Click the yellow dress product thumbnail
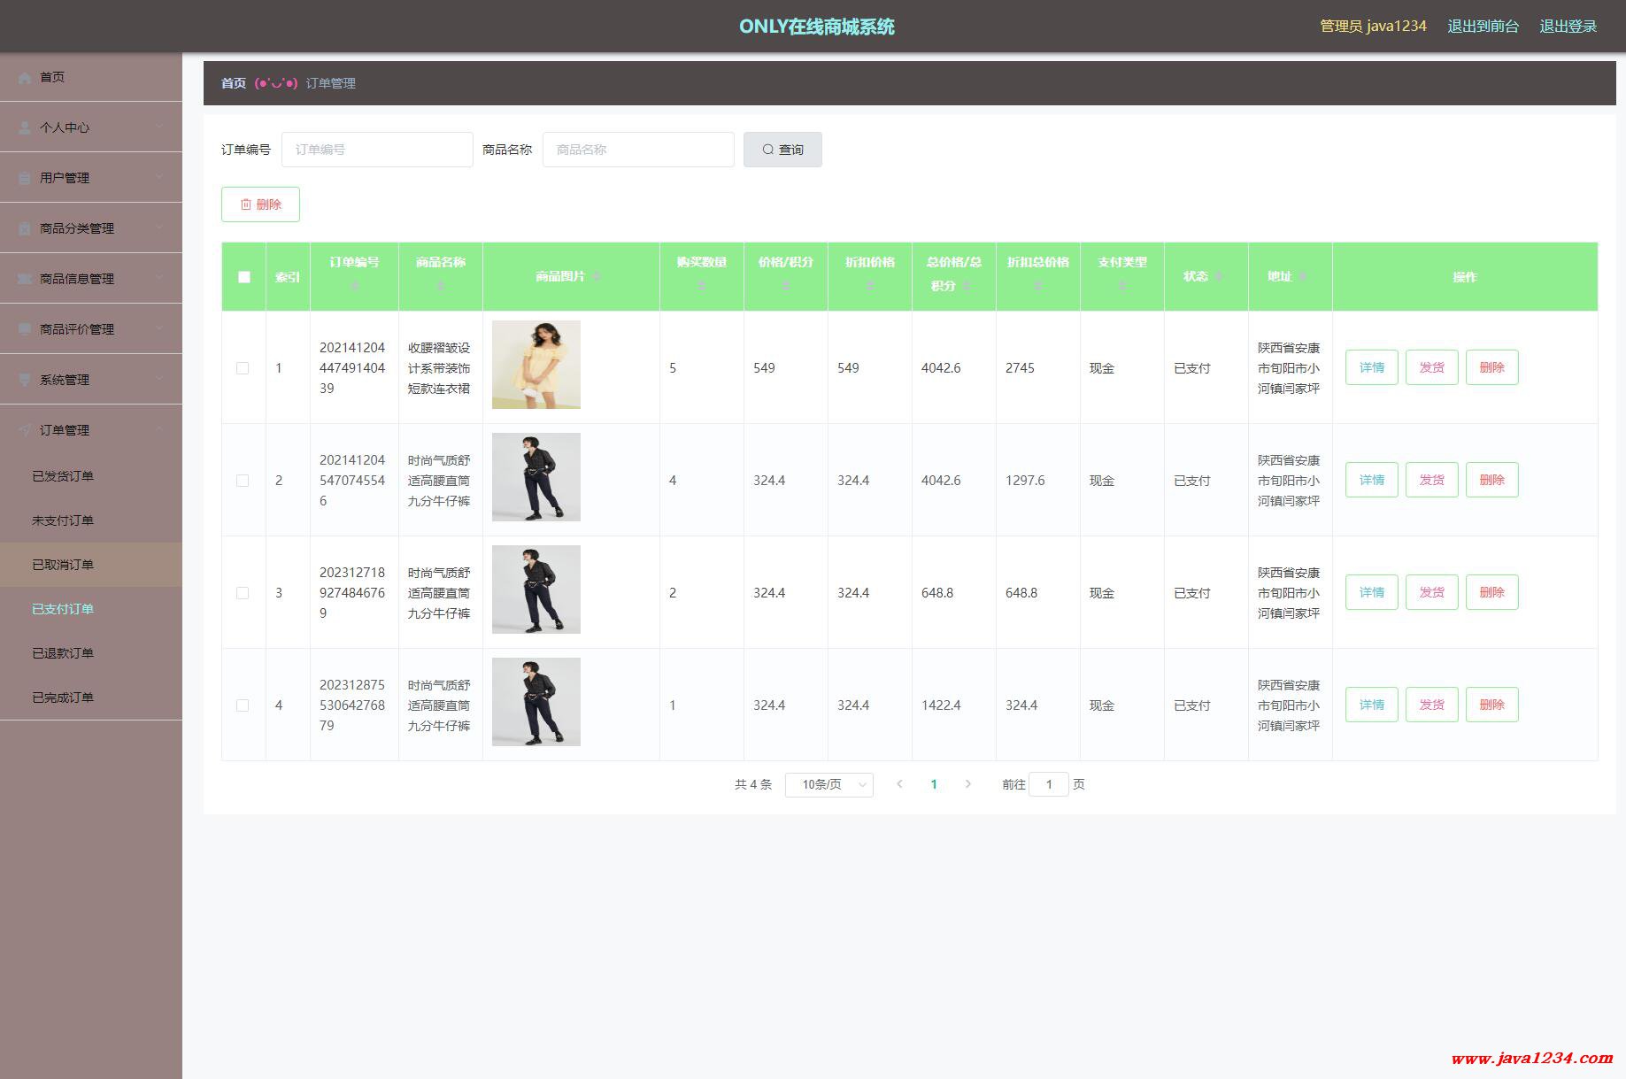1626x1079 pixels. pyautogui.click(x=536, y=365)
